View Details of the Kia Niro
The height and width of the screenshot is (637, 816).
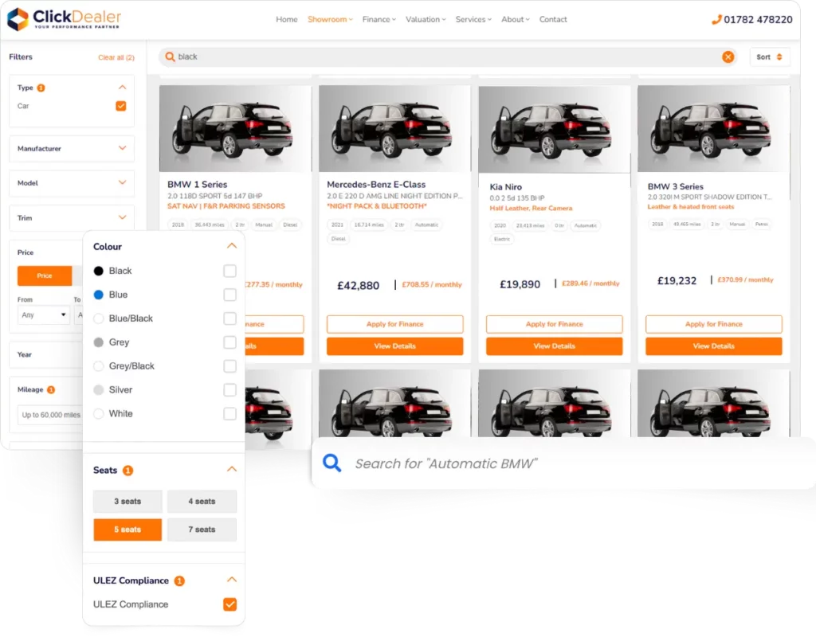point(555,346)
